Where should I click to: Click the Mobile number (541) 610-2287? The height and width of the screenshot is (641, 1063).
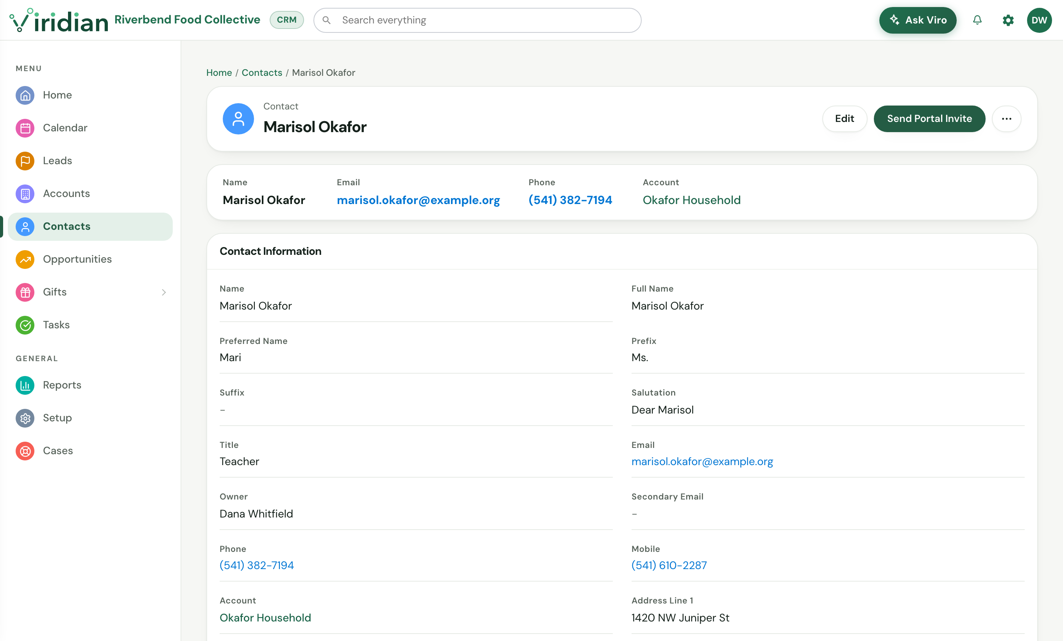click(669, 566)
